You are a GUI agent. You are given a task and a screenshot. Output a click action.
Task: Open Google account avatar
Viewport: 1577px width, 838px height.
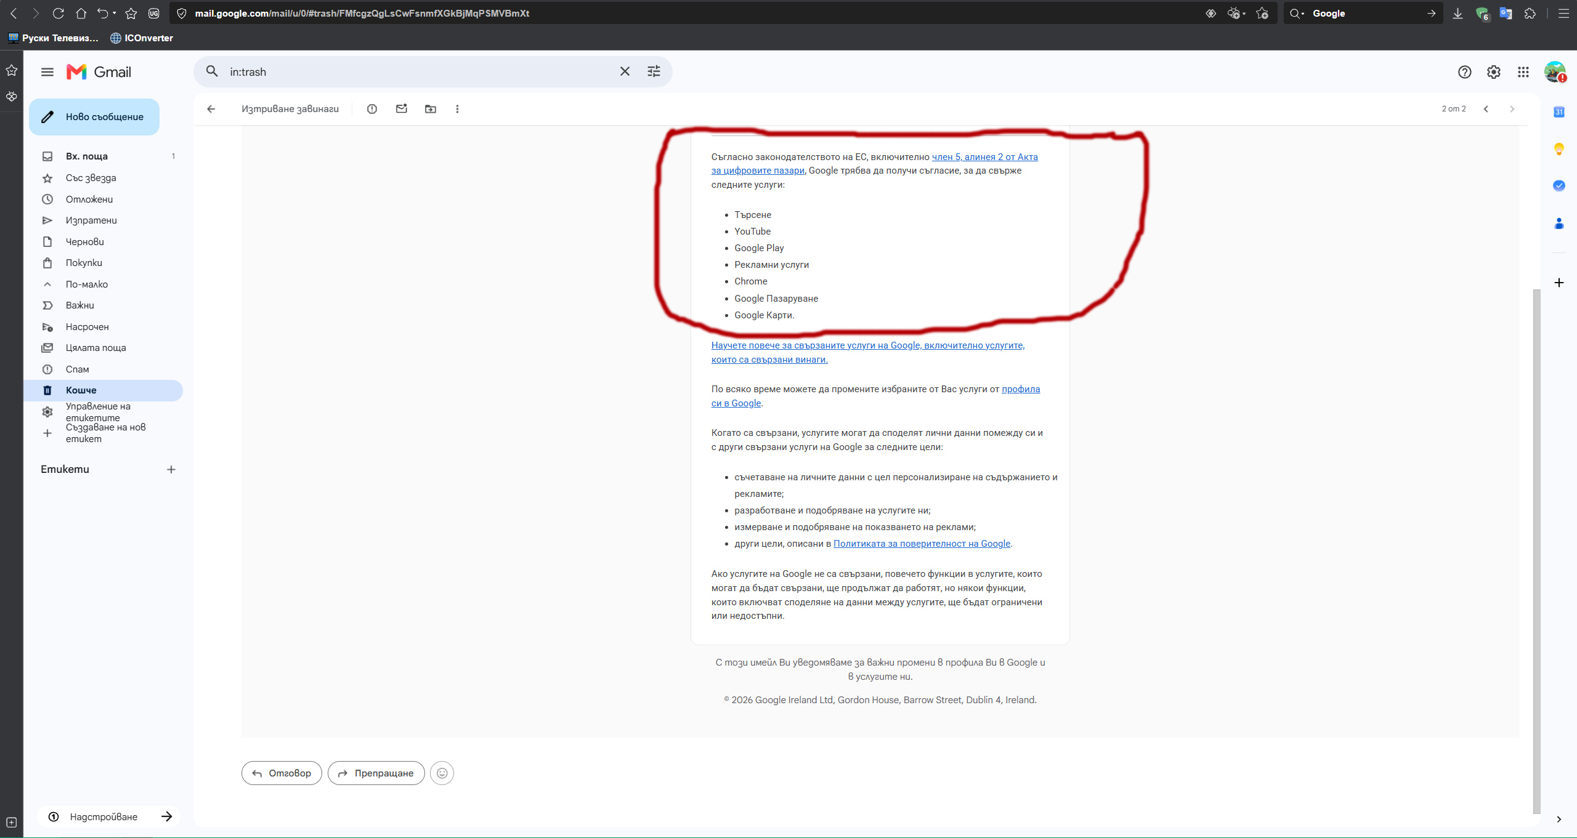click(x=1555, y=72)
